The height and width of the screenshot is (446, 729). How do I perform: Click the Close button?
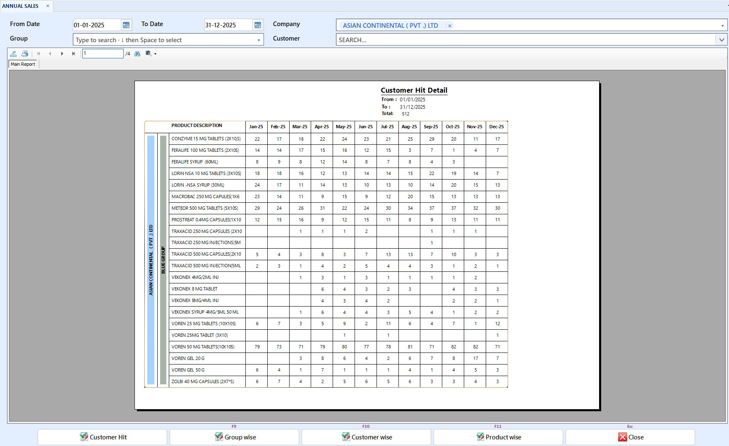tap(630, 437)
